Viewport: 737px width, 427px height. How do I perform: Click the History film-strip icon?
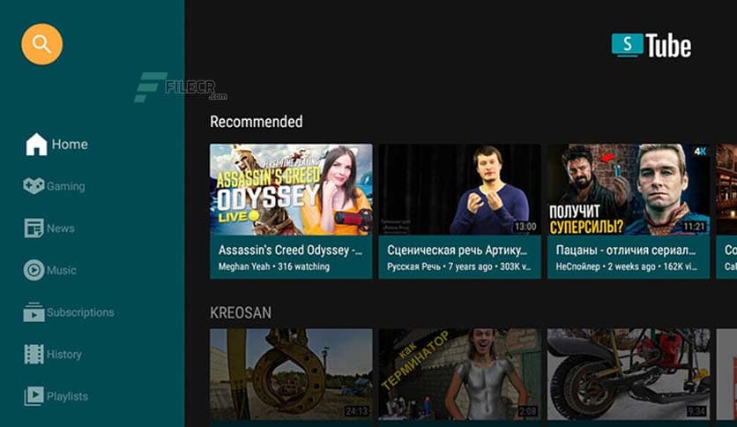(33, 355)
